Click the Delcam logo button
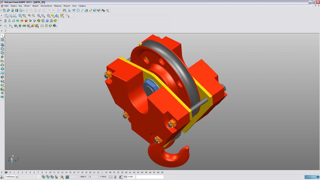Image resolution: width=320 pixels, height=180 pixels. click(x=312, y=177)
